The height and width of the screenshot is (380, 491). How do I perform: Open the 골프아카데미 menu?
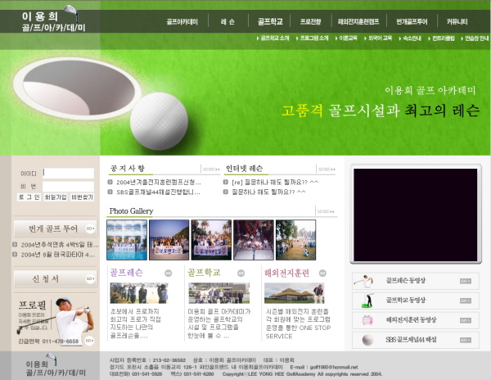point(182,21)
